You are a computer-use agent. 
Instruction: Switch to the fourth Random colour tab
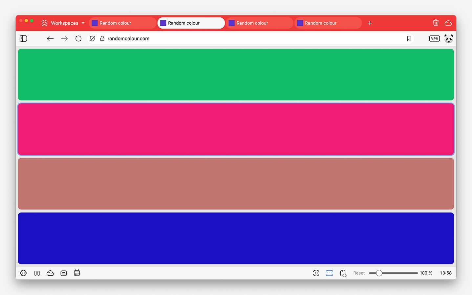[x=328, y=23]
